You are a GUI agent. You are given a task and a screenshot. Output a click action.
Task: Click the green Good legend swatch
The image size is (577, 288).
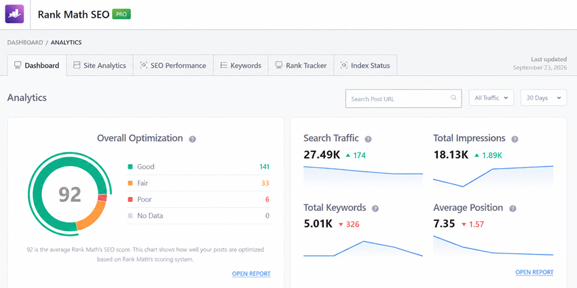[x=130, y=167]
